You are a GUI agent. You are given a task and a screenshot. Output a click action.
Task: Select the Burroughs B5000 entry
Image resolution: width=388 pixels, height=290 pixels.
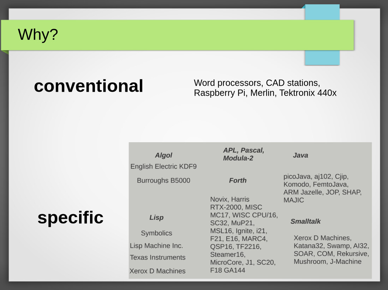point(163,181)
